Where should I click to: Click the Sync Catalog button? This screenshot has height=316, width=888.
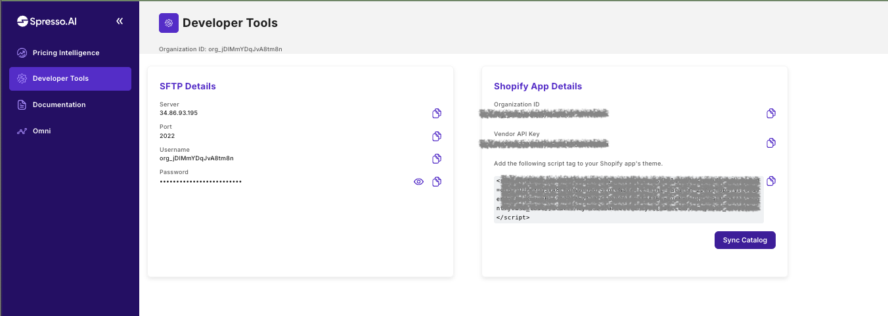click(745, 240)
